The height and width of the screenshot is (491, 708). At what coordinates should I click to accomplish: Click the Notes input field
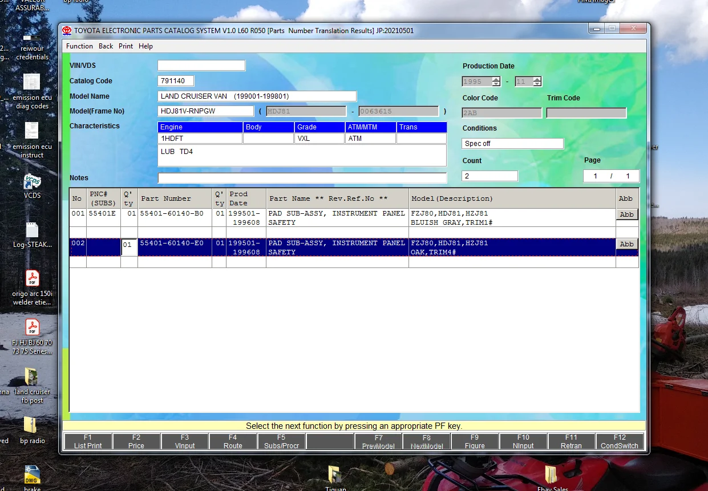coord(302,178)
